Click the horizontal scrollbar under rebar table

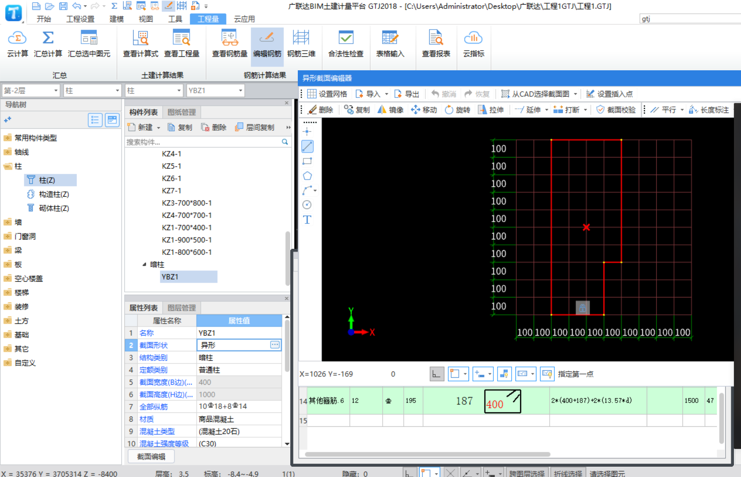(428, 454)
